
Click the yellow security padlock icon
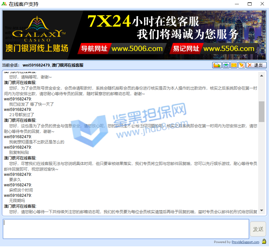[264, 242]
